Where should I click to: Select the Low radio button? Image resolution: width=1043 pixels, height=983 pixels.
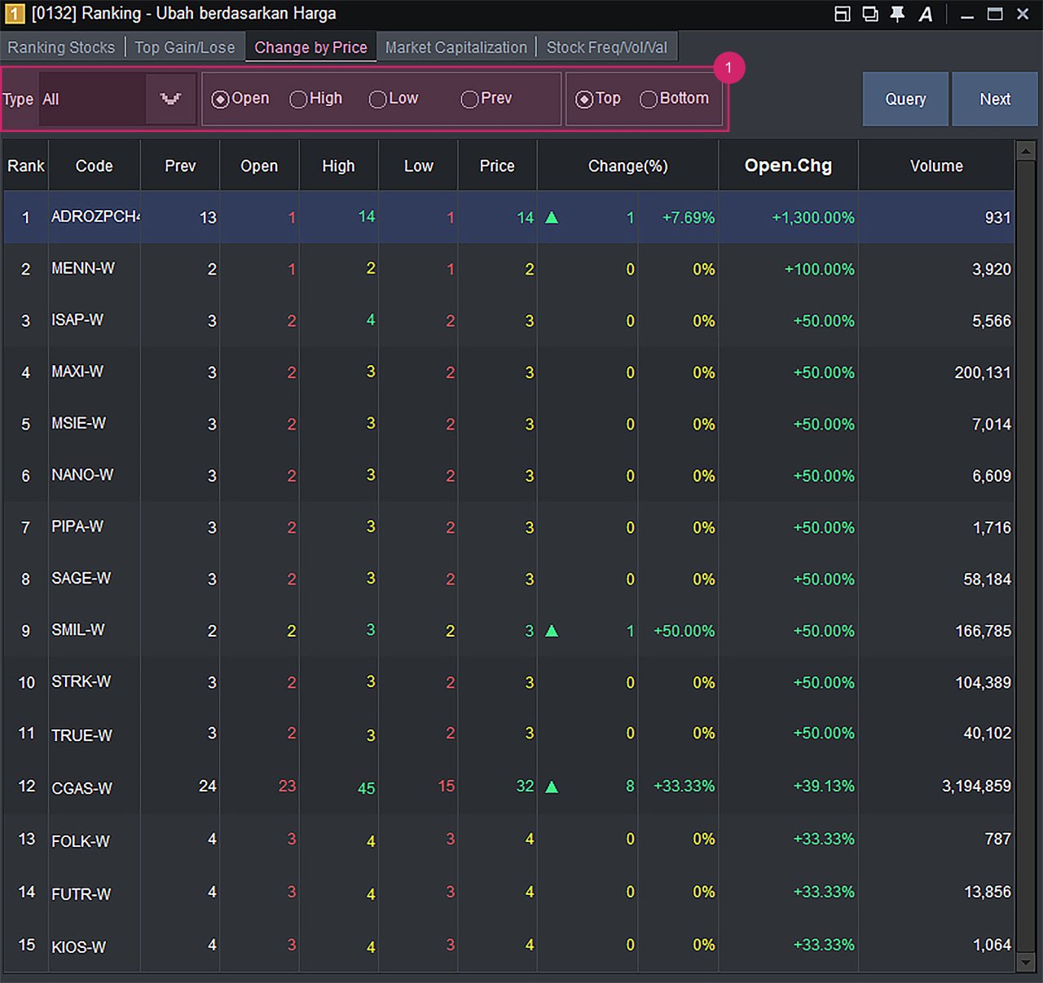pos(378,99)
